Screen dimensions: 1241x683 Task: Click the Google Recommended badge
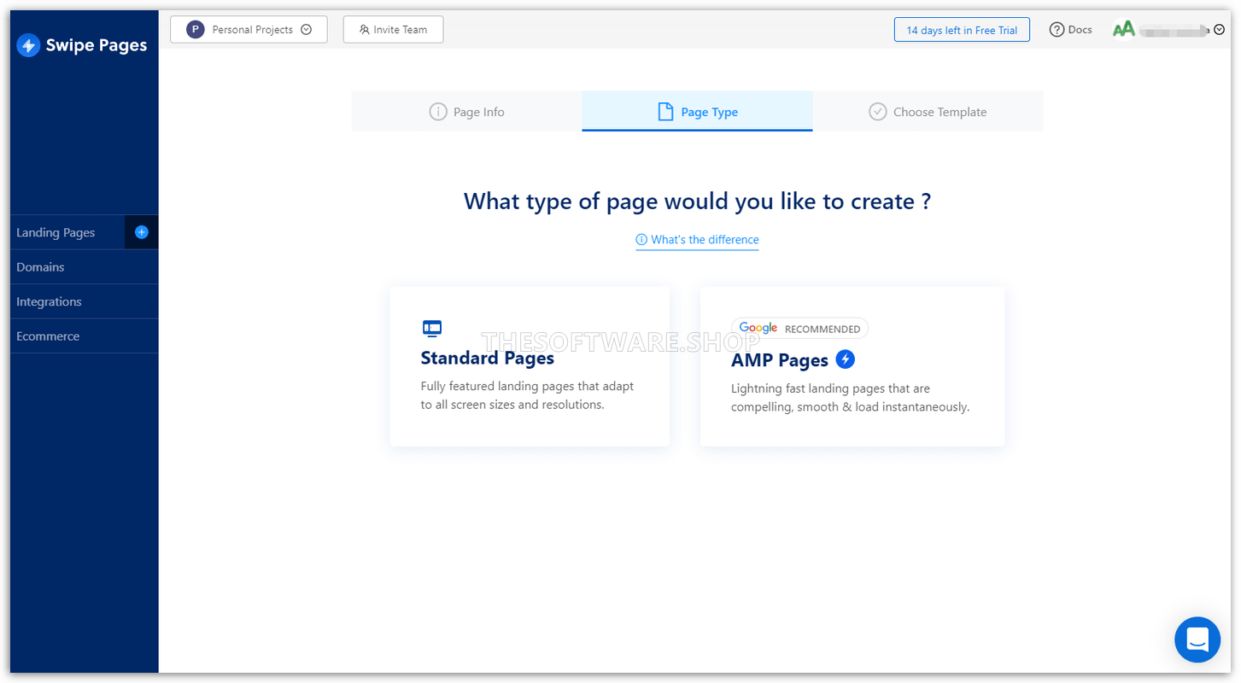[799, 329]
